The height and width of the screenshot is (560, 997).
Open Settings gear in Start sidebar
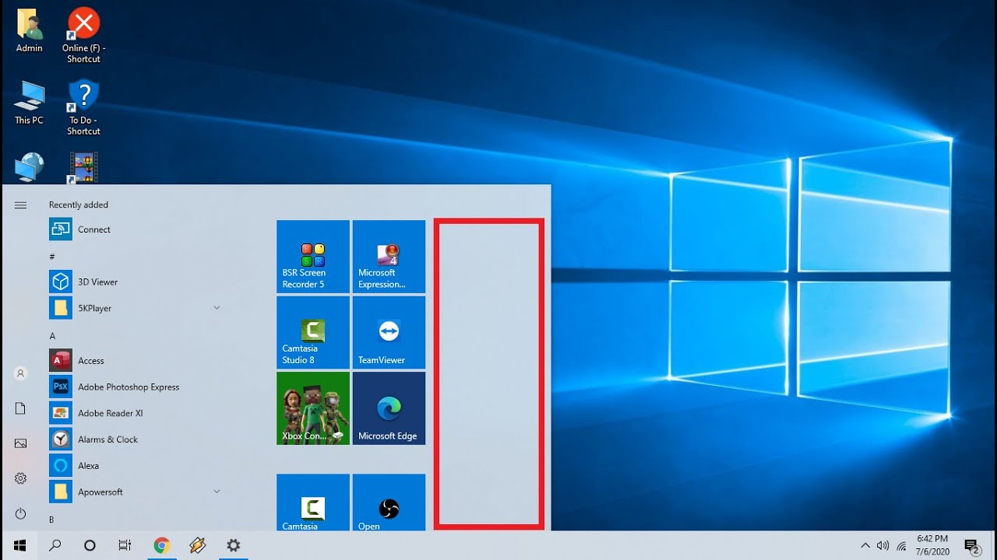coord(21,478)
